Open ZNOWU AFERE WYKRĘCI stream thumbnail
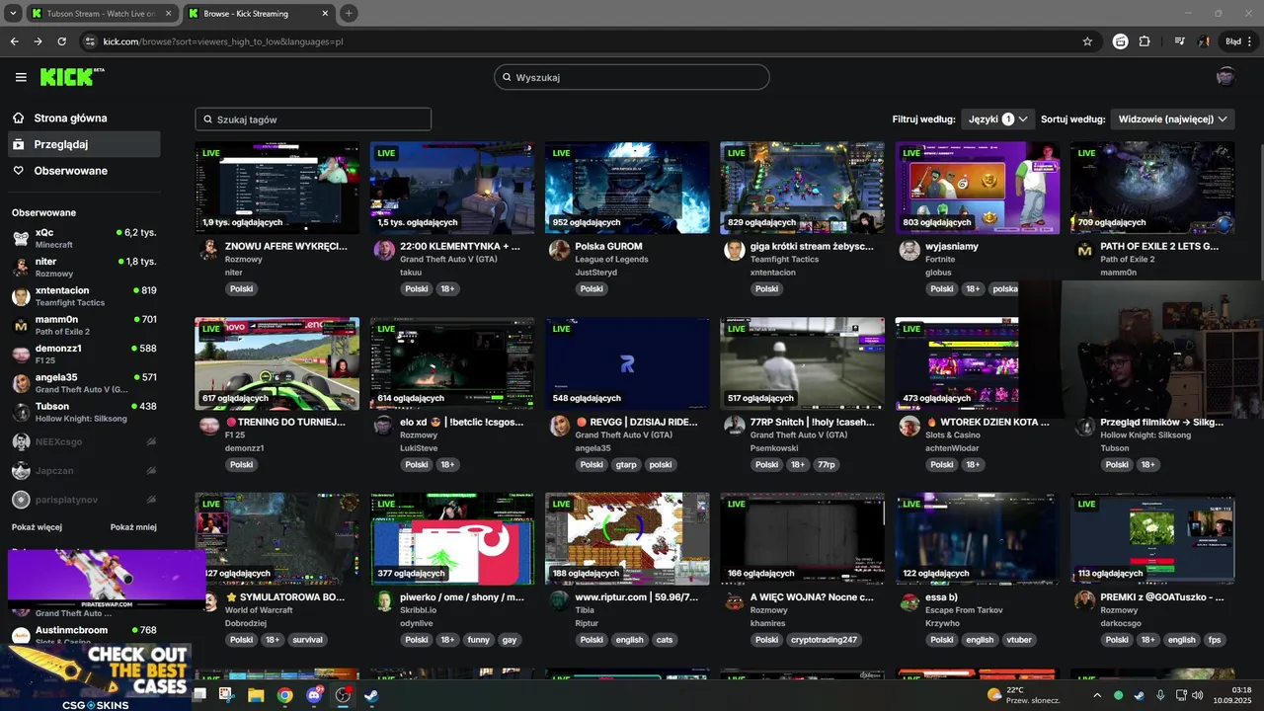The image size is (1264, 711). point(277,188)
